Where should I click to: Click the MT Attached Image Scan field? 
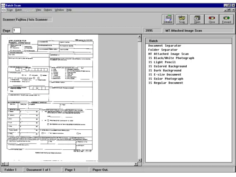point(198,31)
